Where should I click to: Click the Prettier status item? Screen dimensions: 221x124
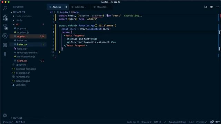(x=202, y=122)
